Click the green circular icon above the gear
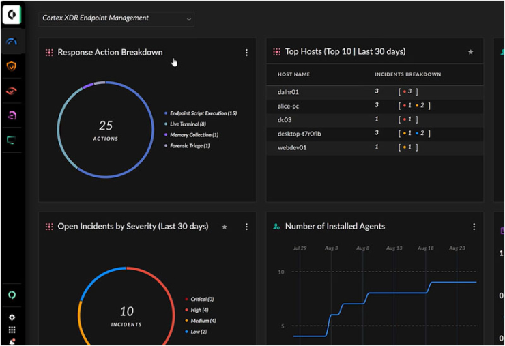Screen dimensions: 505x346 click(12, 295)
